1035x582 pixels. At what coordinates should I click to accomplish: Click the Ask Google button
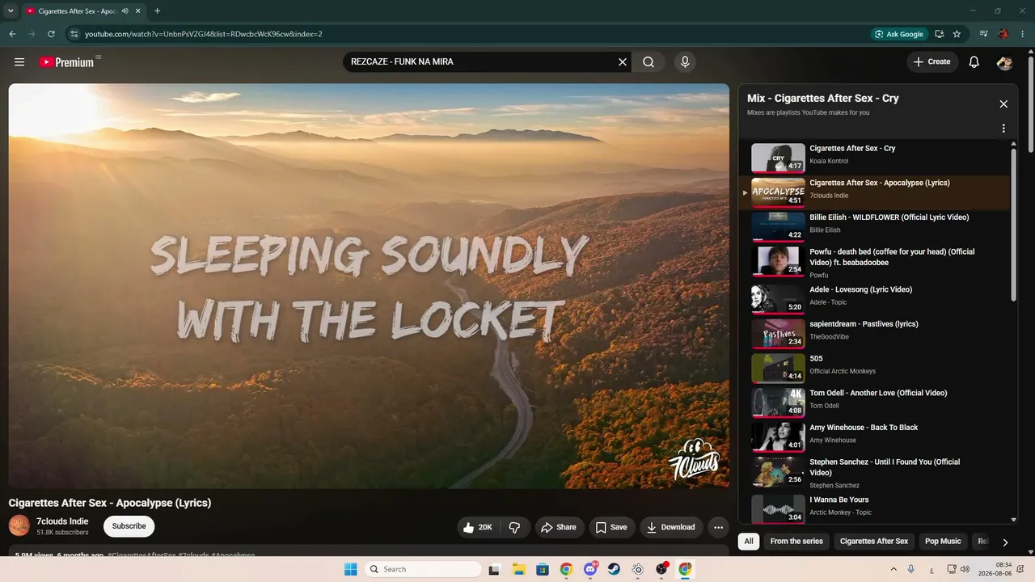[899, 34]
